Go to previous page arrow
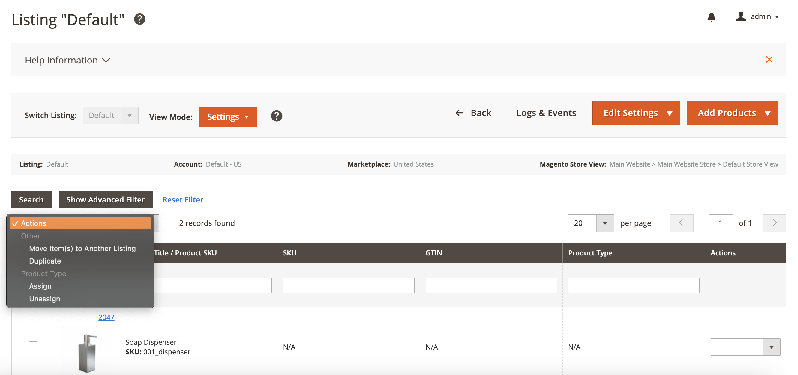 [x=681, y=223]
